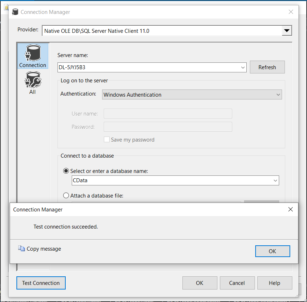Open the database name dropdown showing CData
This screenshot has height=302, width=307.
coord(275,180)
